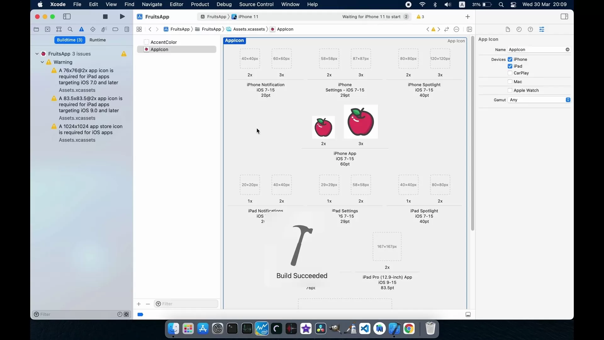The image size is (604, 340).
Task: Open the Product menu
Action: coord(200,4)
